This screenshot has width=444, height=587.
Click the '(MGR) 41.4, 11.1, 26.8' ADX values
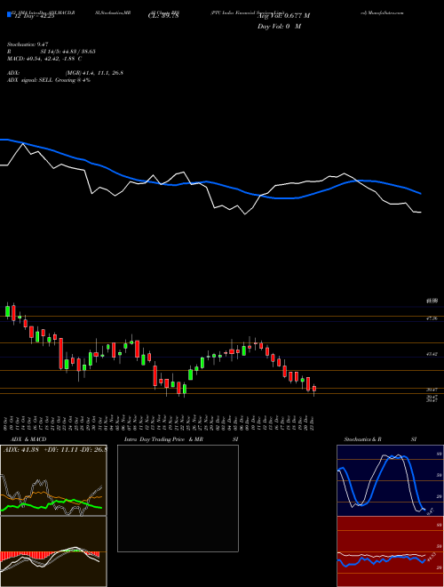click(x=94, y=73)
